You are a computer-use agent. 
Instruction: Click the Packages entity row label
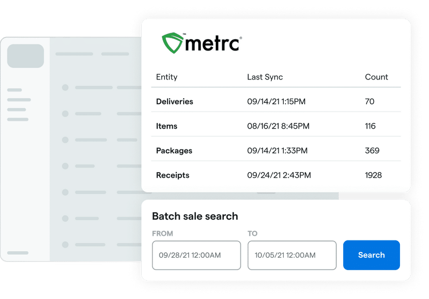(x=174, y=151)
